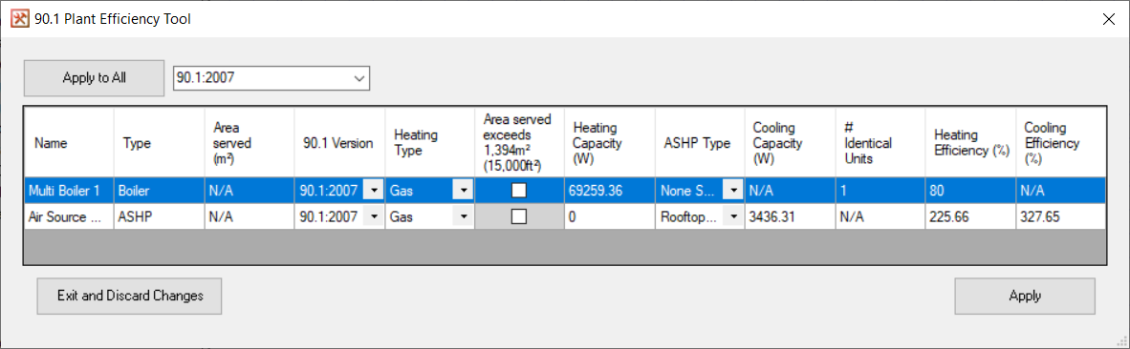Open Heating Type dropdown for Multi Boiler 1
Viewport: 1130px width, 349px height.
(x=463, y=191)
